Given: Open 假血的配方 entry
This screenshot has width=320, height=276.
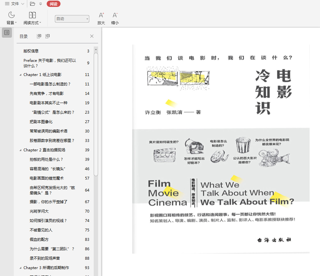Looking at the screenshot, I should point(39,239).
